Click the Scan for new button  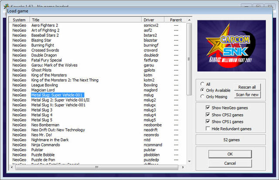[x=247, y=95]
